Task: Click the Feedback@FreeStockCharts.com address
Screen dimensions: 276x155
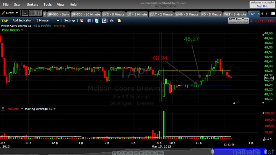Action: tap(163, 3)
